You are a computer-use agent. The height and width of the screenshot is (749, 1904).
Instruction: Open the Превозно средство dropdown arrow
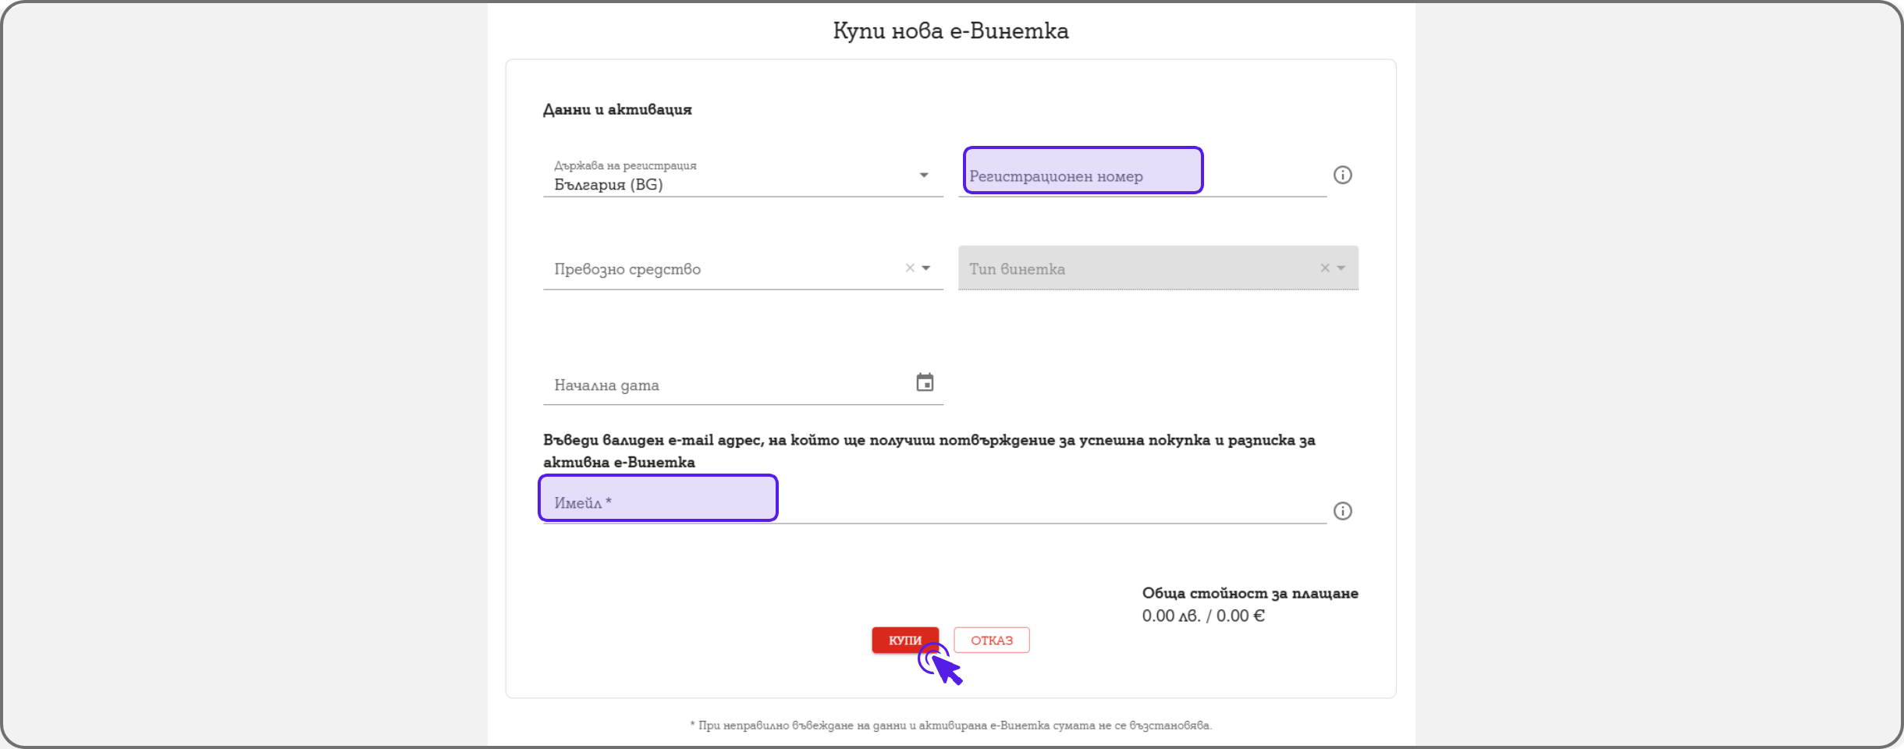pos(926,268)
